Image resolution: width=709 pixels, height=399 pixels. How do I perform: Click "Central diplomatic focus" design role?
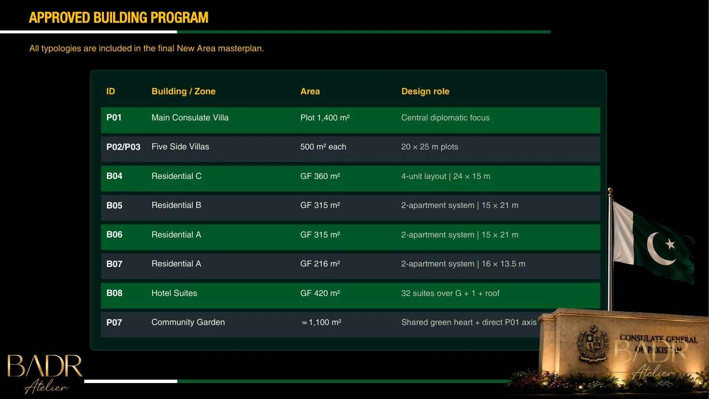(446, 118)
